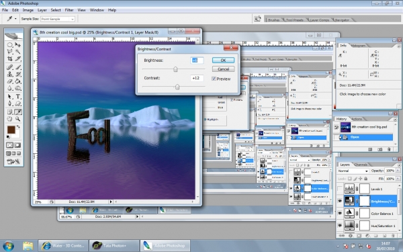Open the Sample Size dropdown
The height and width of the screenshot is (252, 403).
58,19
